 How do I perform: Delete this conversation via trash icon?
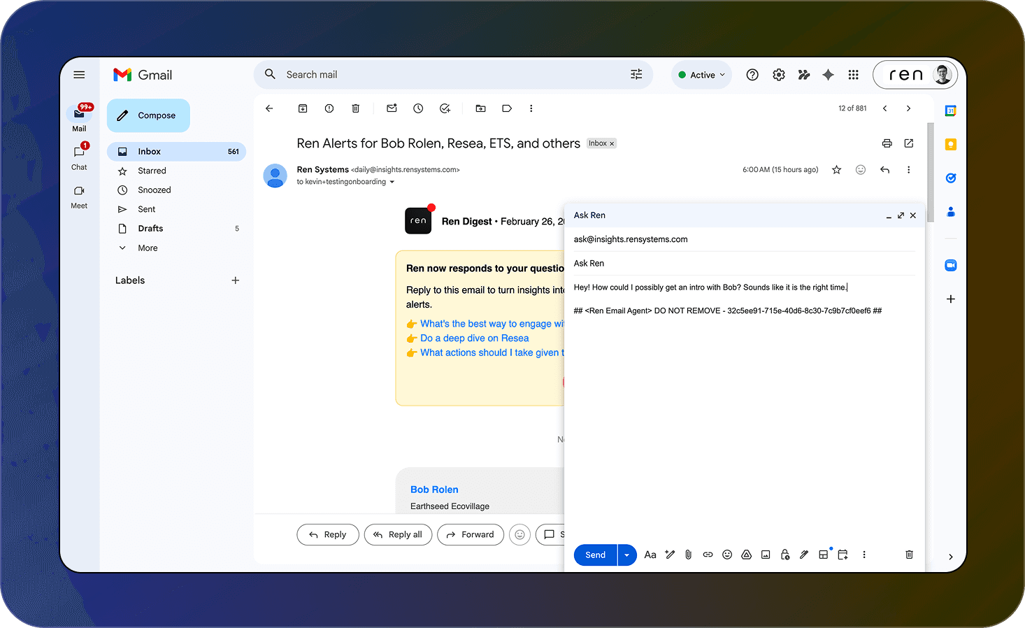pyautogui.click(x=355, y=108)
